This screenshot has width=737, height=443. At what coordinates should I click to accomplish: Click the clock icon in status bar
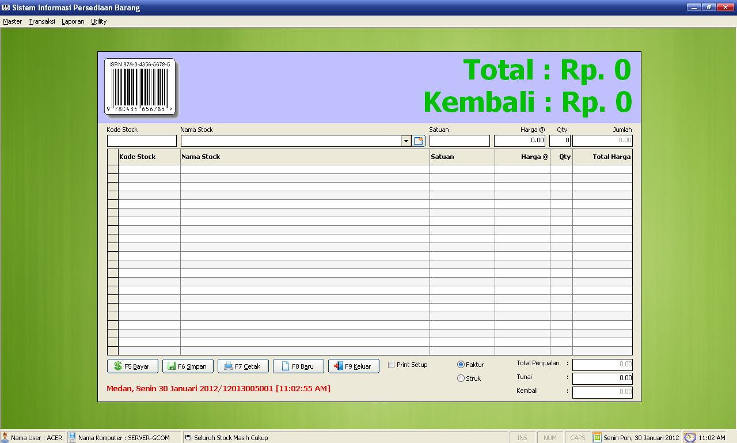pos(690,437)
